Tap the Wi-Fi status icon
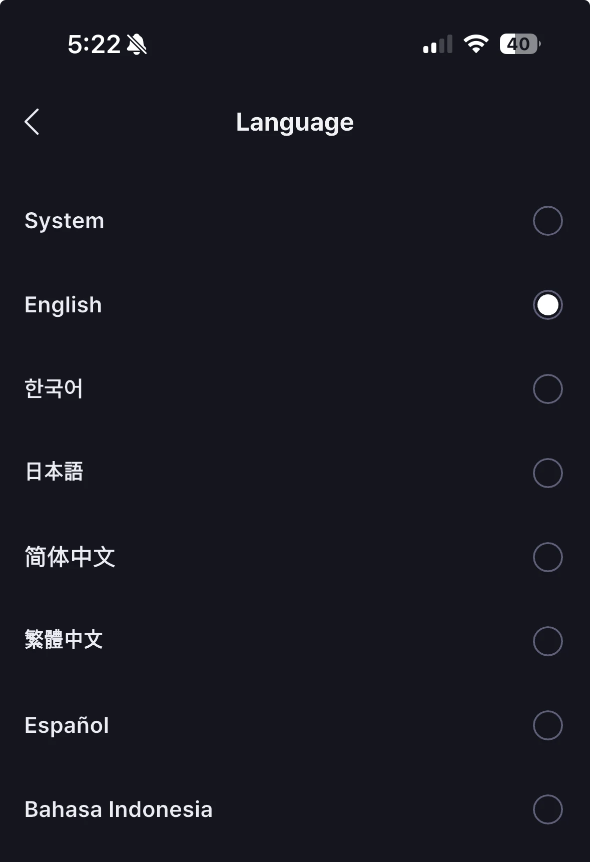The width and height of the screenshot is (590, 862). click(x=476, y=44)
